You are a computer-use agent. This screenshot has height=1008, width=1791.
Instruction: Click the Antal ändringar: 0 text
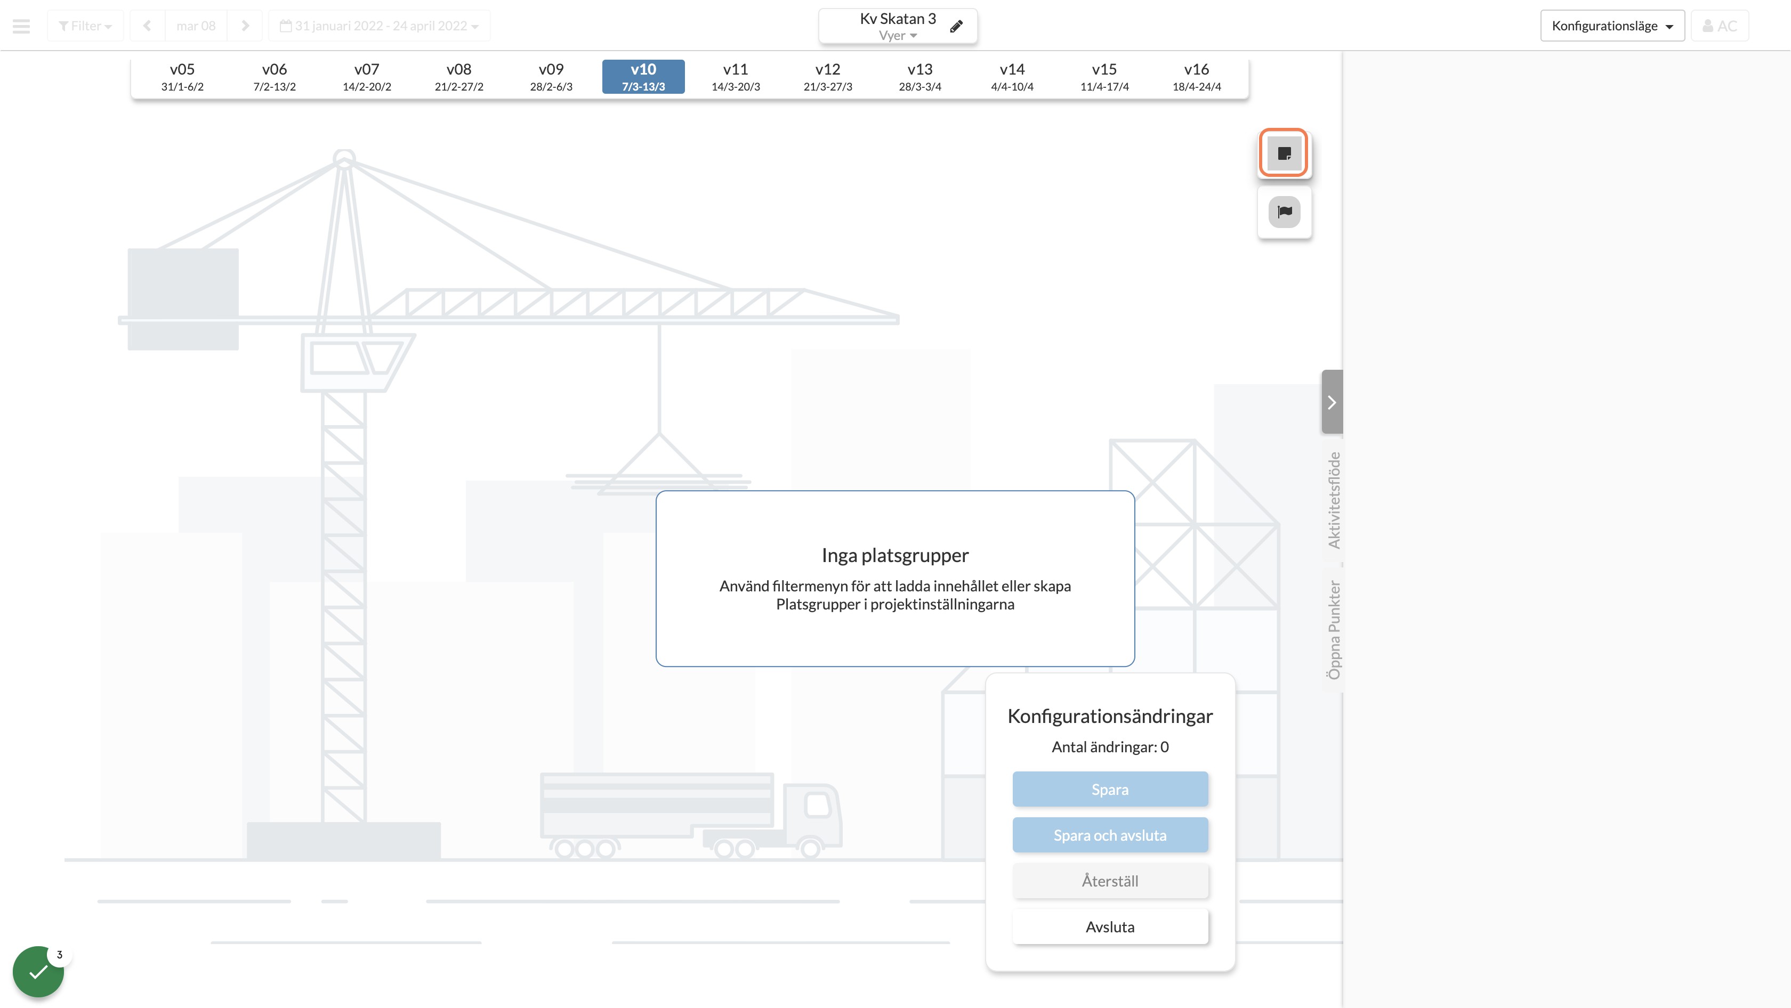click(x=1110, y=747)
